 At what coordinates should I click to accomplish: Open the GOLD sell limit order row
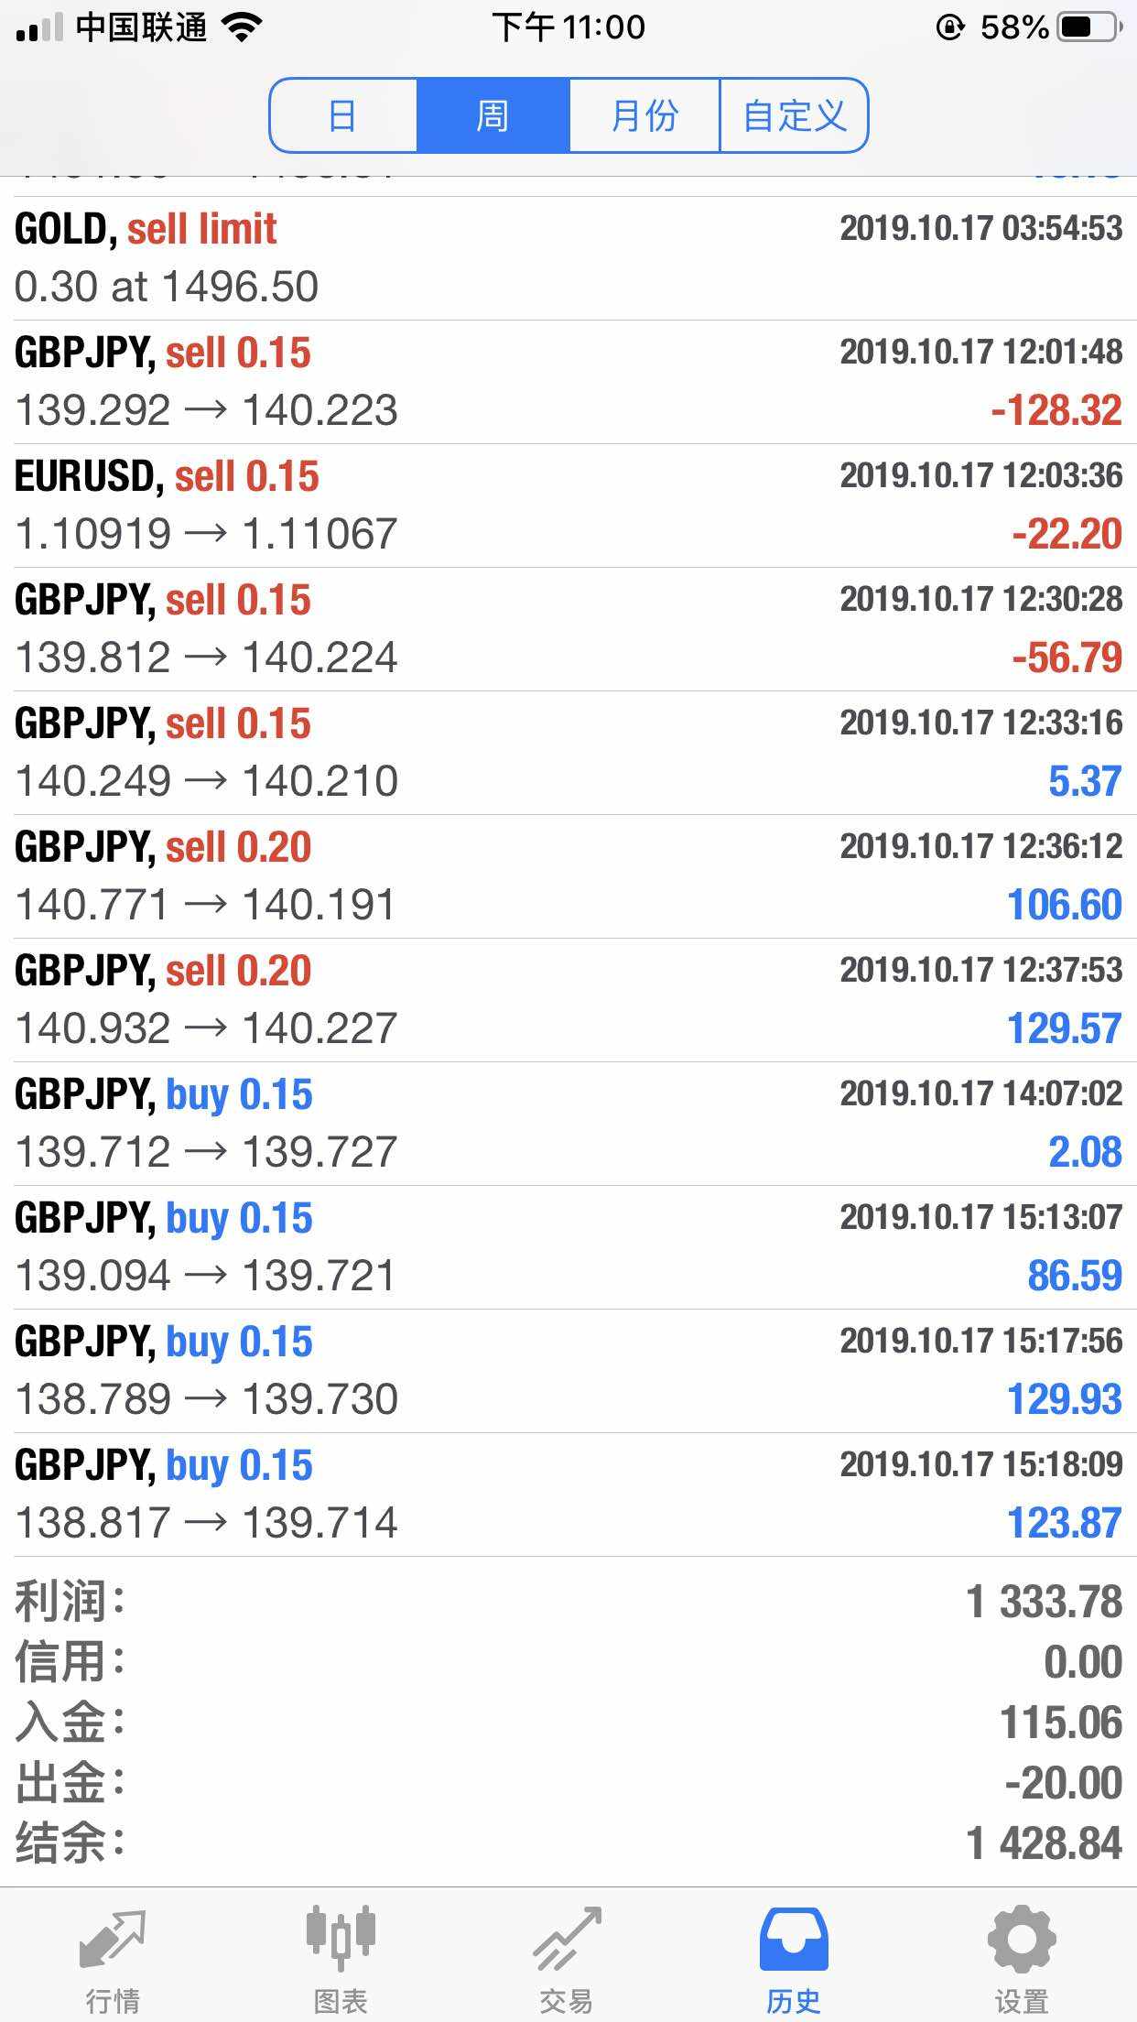[x=568, y=258]
